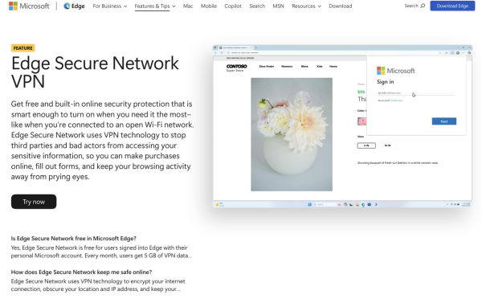This screenshot has width=482, height=303.
Task: Expand the For Business menu
Action: (110, 6)
